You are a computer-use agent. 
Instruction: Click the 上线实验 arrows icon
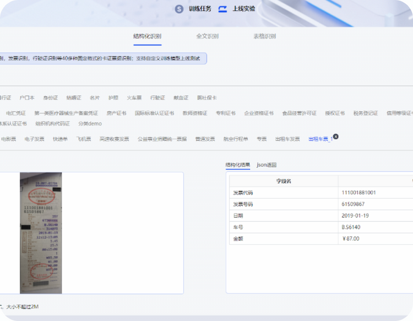click(223, 9)
